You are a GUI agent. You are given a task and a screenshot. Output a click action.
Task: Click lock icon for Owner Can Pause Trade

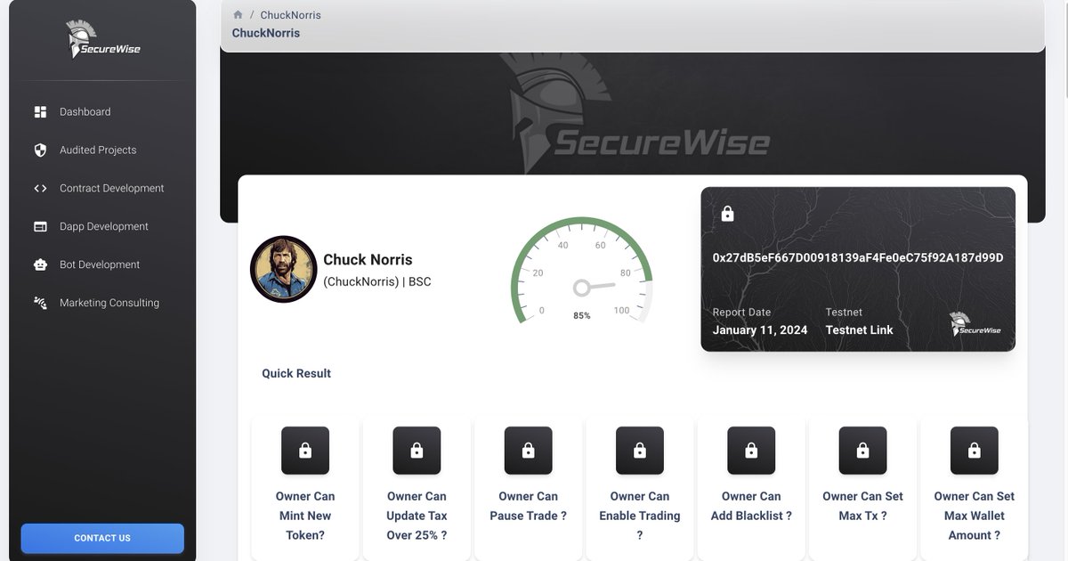click(x=528, y=451)
